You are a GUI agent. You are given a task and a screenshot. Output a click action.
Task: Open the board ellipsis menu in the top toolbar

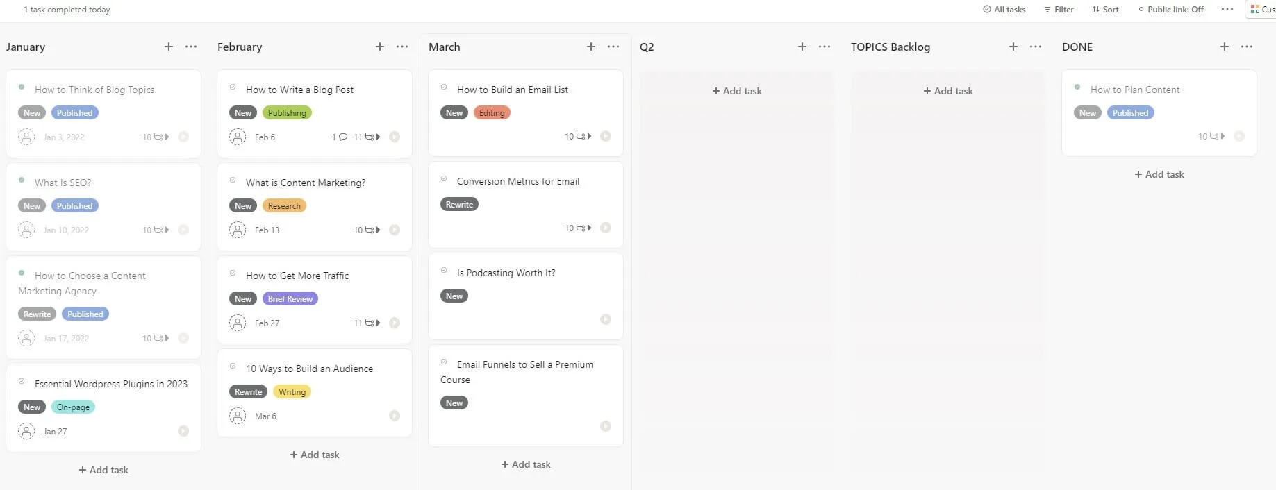[1227, 9]
